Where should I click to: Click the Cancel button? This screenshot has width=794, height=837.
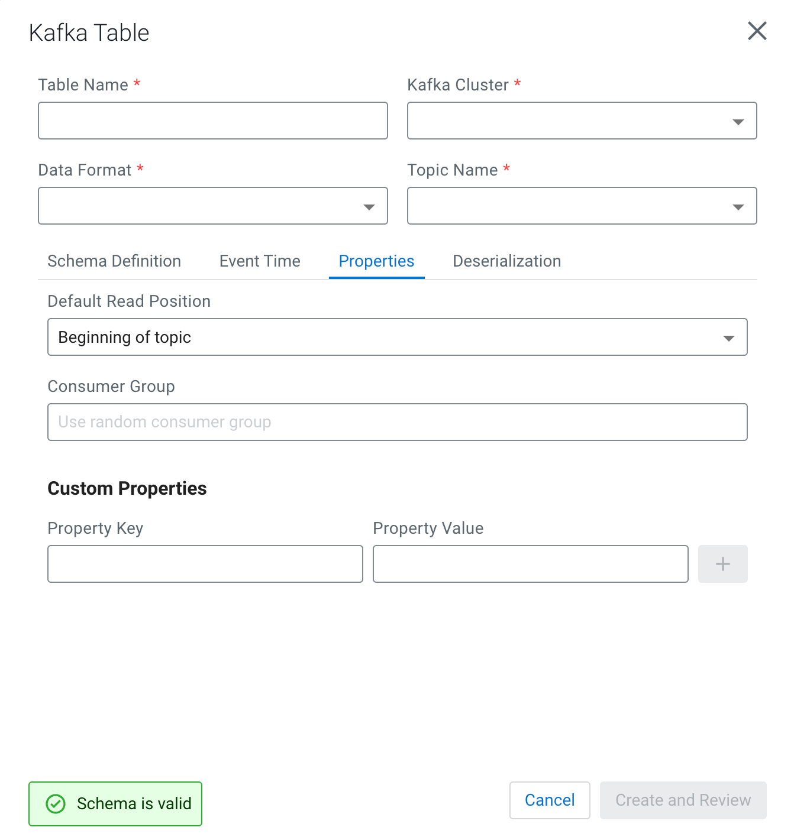click(550, 800)
